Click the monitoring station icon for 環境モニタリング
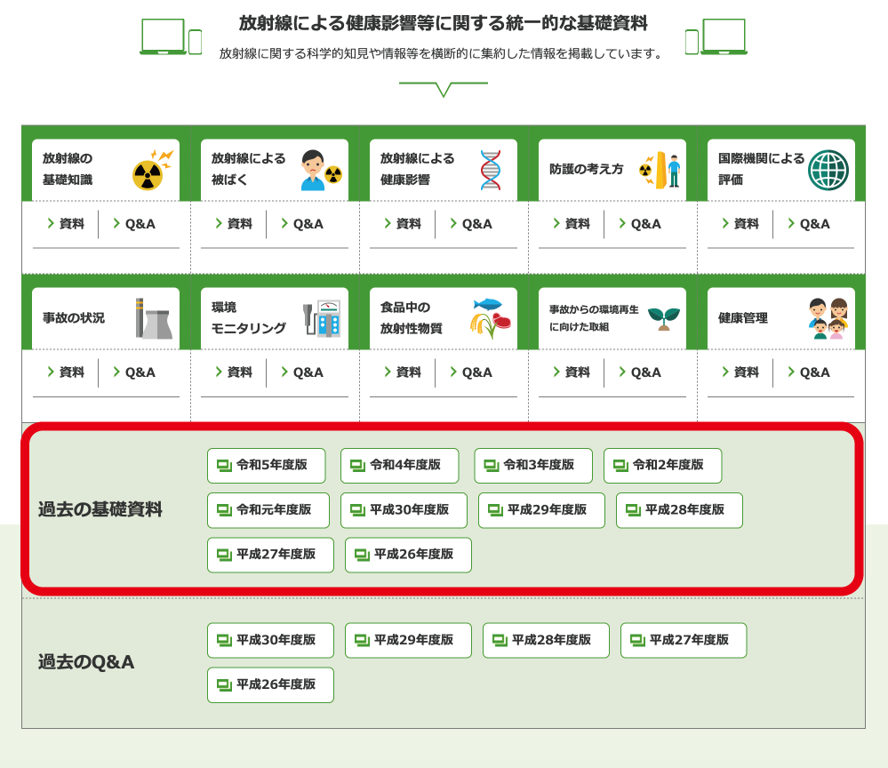Screen dimensions: 888x768 (x=321, y=318)
